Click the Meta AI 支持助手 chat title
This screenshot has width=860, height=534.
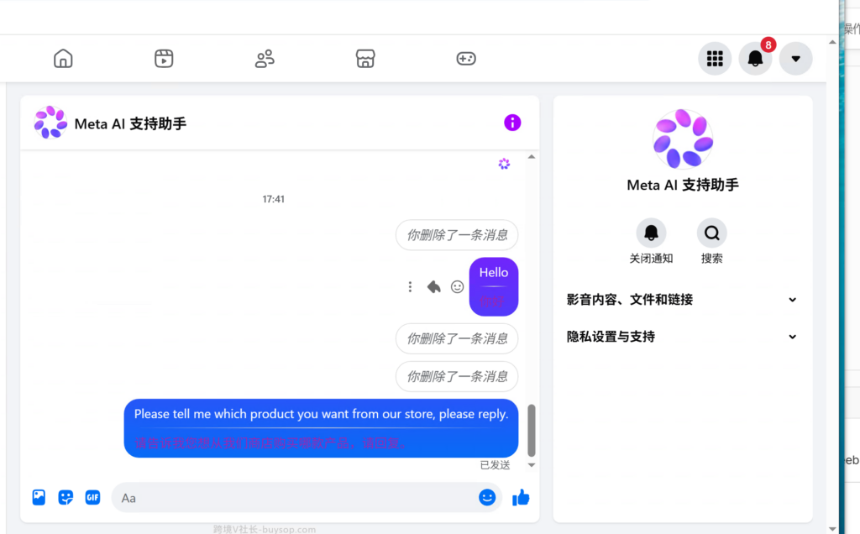tap(130, 124)
